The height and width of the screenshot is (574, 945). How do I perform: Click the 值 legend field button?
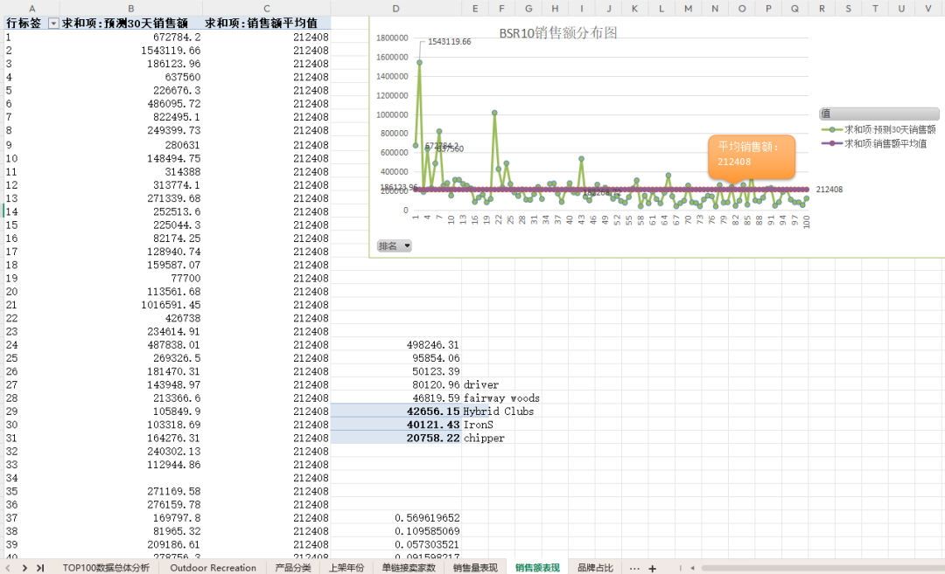point(878,113)
